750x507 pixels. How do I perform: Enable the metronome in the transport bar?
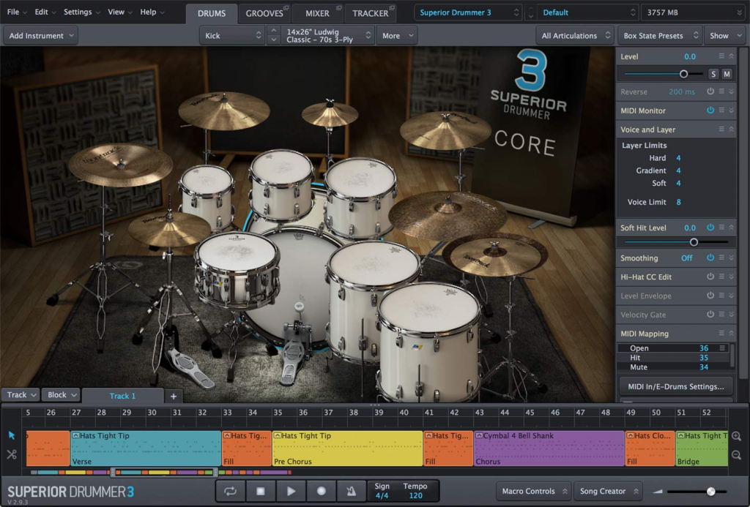tap(351, 491)
